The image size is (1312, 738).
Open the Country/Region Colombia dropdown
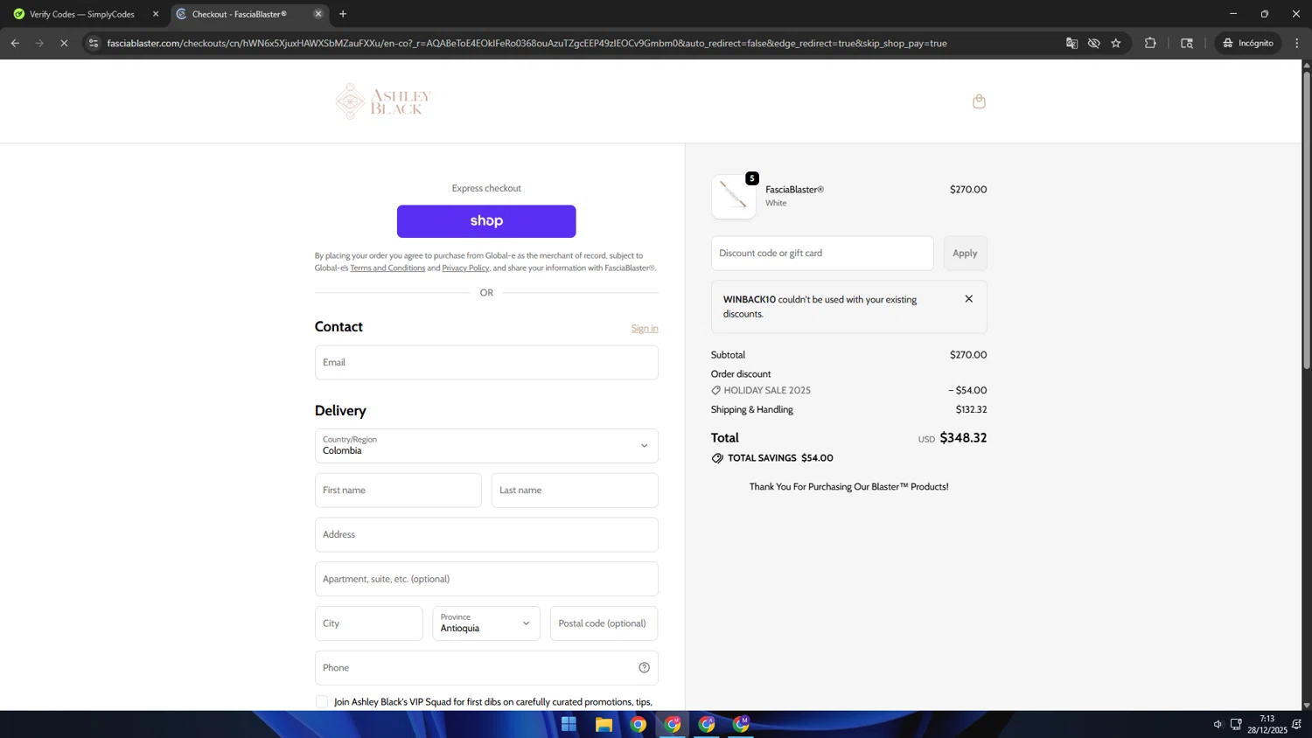click(486, 446)
